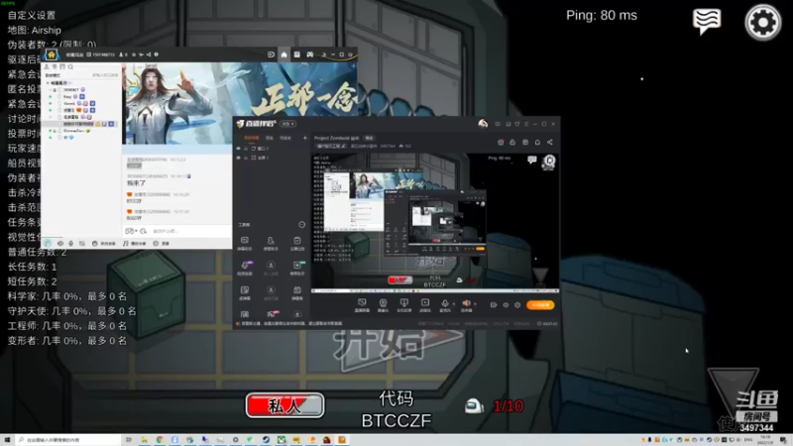Open the calendar toolbox tool in top row
The height and width of the screenshot is (446, 793).
tap(297, 243)
